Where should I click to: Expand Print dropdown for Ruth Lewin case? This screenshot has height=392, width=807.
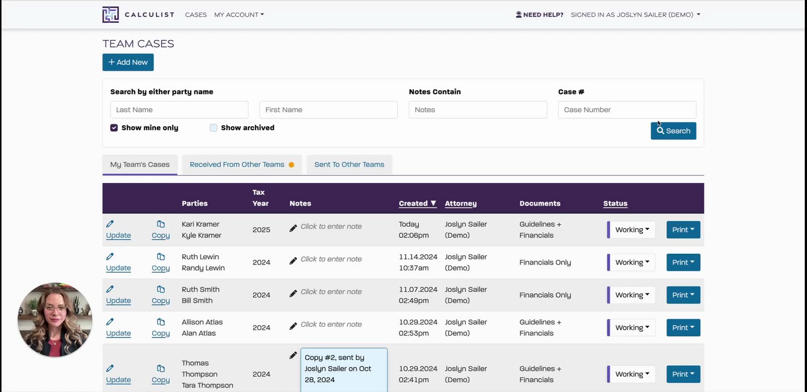[x=683, y=262]
